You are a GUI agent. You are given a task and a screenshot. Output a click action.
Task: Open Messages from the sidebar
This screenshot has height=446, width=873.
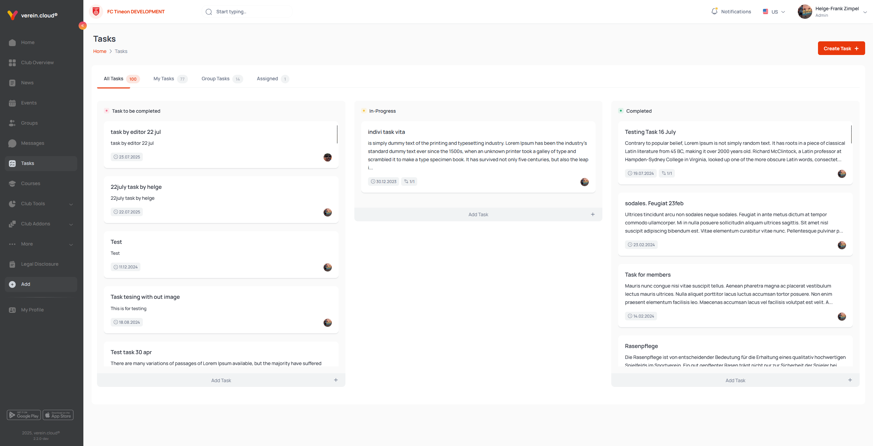coord(32,143)
